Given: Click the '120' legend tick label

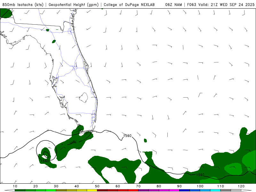Looking at the screenshot, I should coord(241,186).
